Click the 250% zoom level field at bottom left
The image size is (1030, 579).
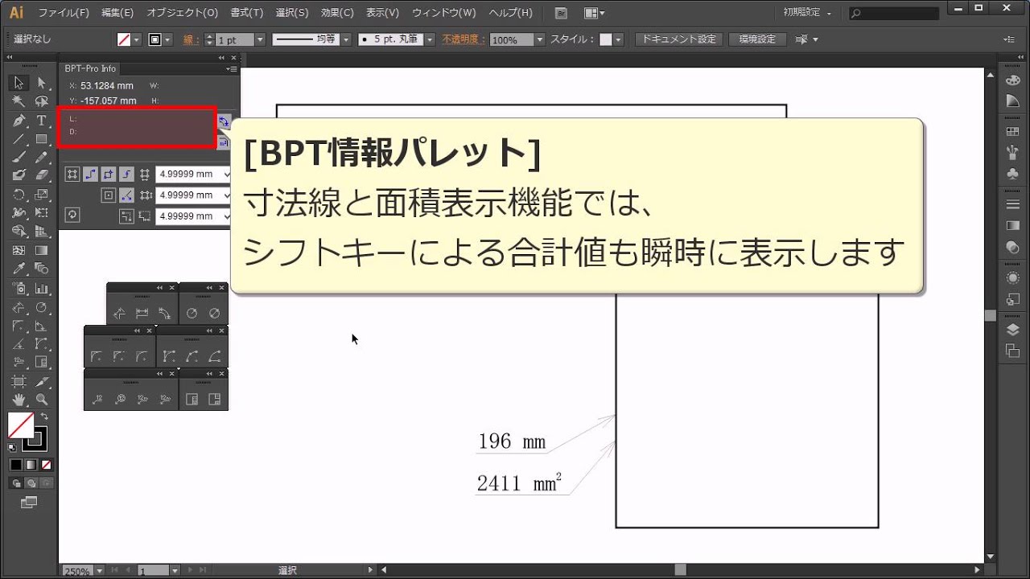78,571
